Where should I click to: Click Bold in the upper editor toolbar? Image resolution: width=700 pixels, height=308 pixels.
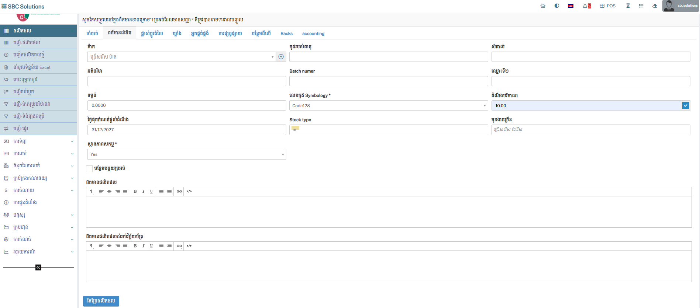point(135,191)
